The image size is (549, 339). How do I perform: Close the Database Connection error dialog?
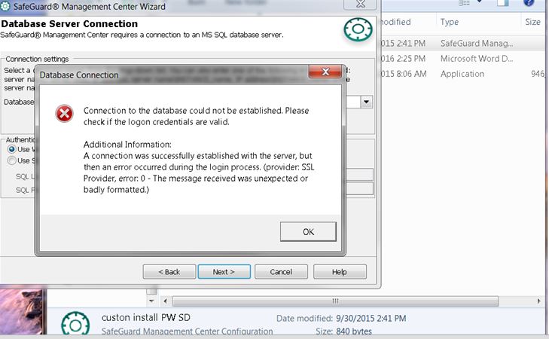coord(325,72)
